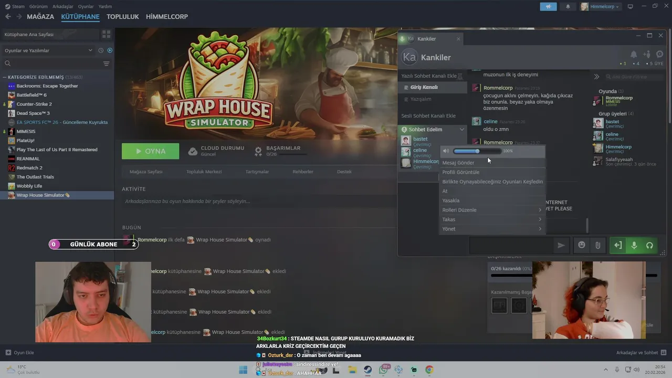Image resolution: width=672 pixels, height=378 pixels.
Task: Open the Yardım menu
Action: tap(105, 7)
